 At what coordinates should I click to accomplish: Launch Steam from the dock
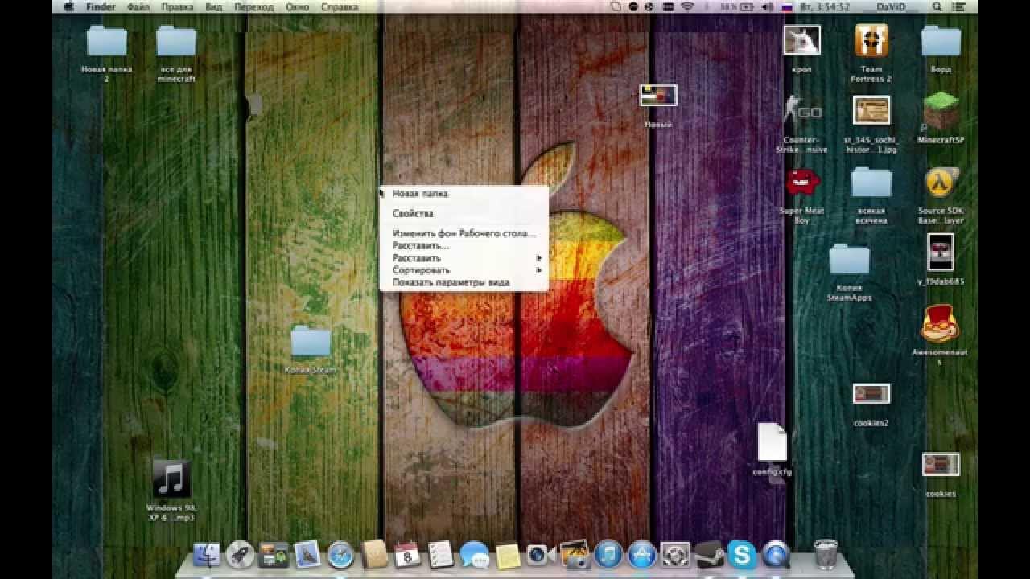click(x=708, y=554)
